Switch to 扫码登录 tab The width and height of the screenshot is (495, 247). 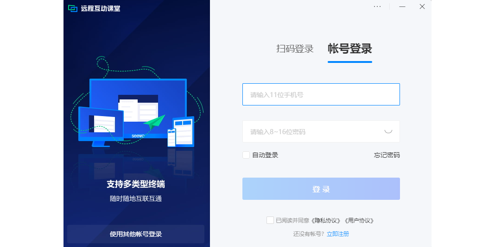295,49
